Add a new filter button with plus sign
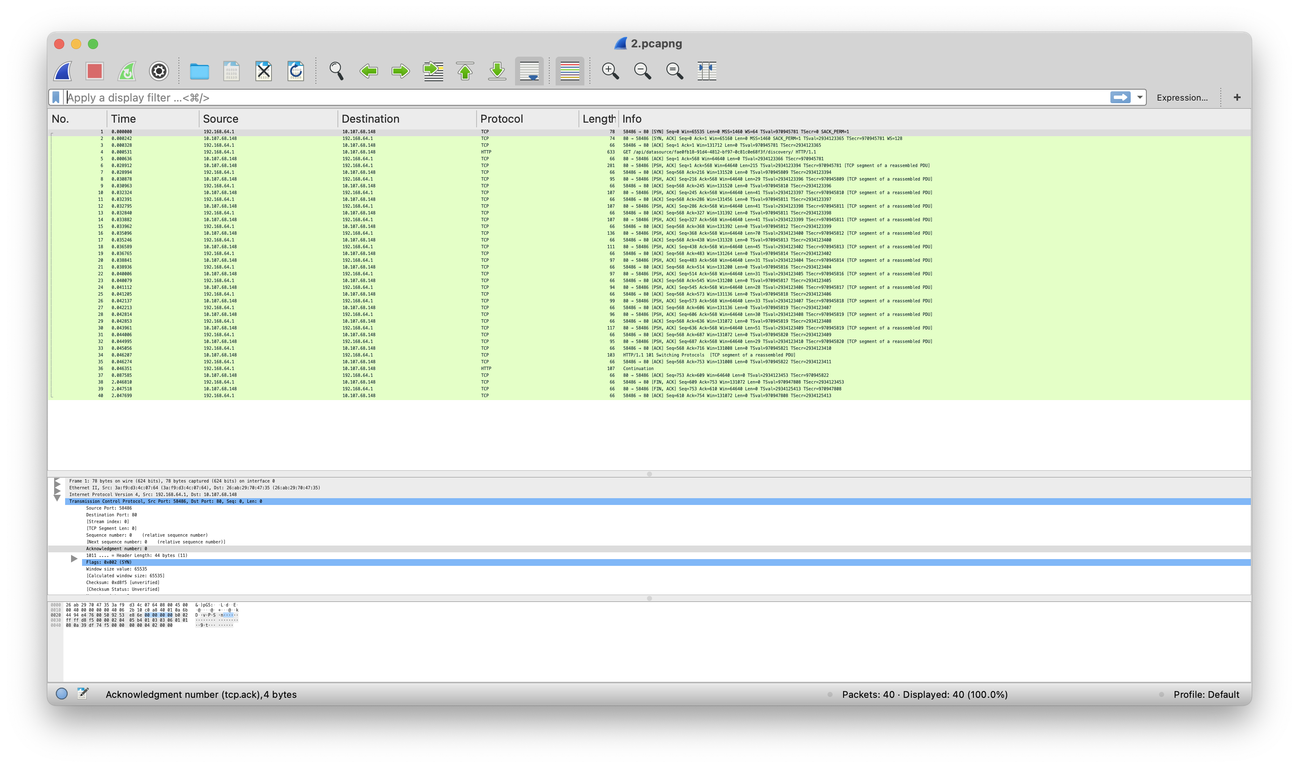The image size is (1299, 768). click(1237, 97)
